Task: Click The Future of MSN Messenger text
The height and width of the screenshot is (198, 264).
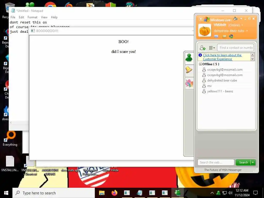Action: click(x=223, y=170)
